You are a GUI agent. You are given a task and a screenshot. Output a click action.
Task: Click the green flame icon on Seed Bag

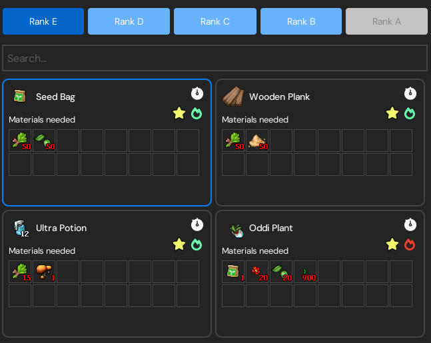tap(196, 113)
